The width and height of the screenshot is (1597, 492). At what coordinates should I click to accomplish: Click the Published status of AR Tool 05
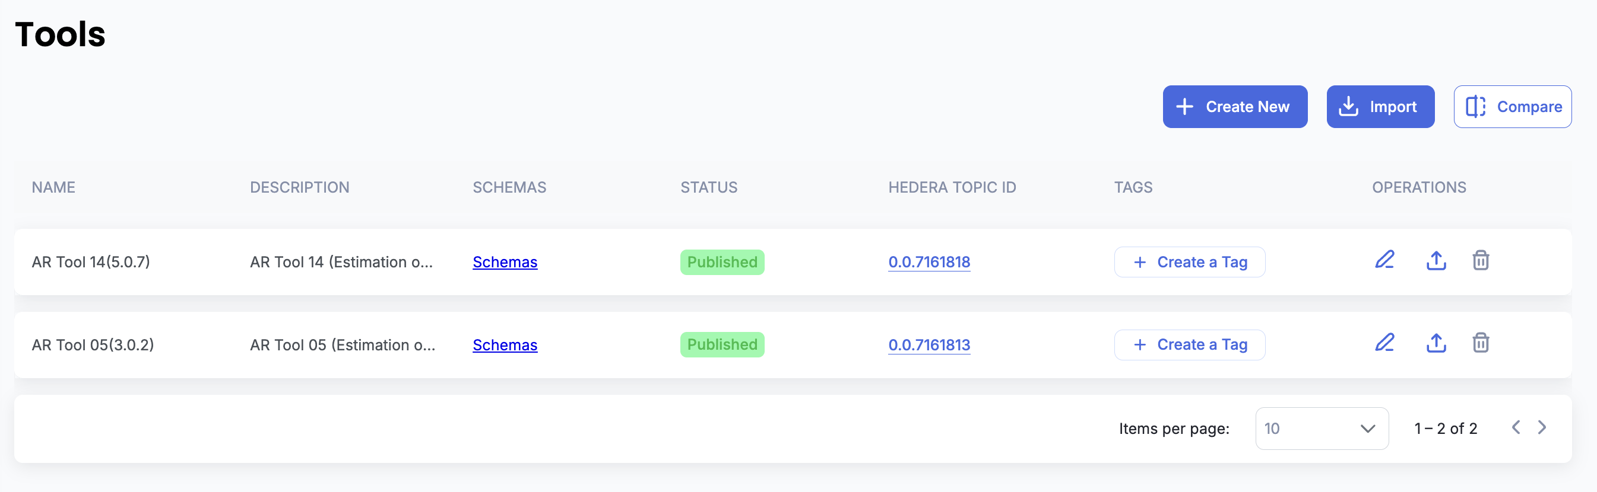(722, 345)
